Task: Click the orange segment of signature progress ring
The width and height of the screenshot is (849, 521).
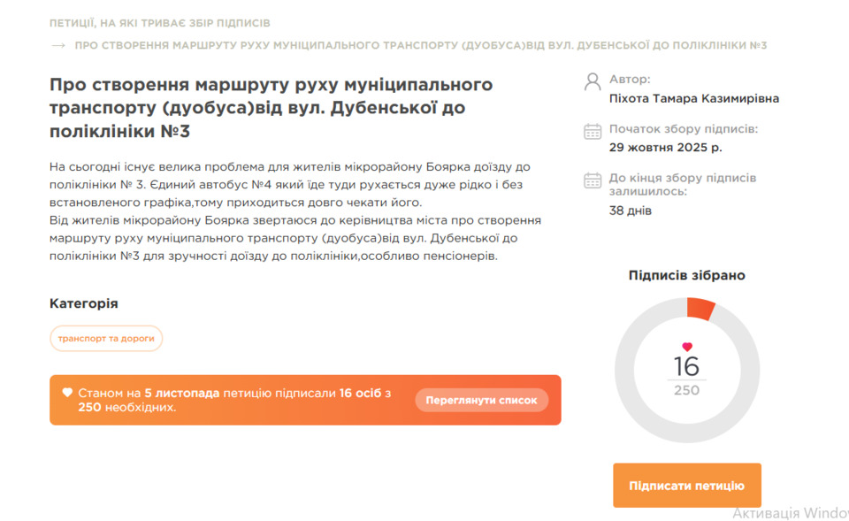Action: pos(700,309)
